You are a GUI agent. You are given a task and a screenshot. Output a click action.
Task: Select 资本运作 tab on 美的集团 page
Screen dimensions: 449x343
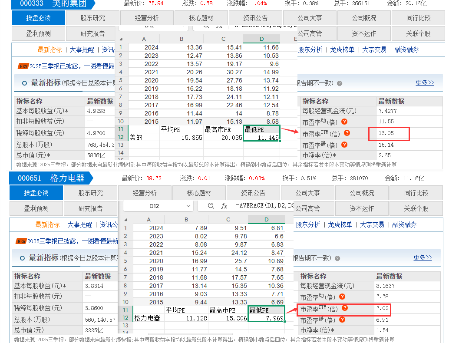click(x=364, y=33)
